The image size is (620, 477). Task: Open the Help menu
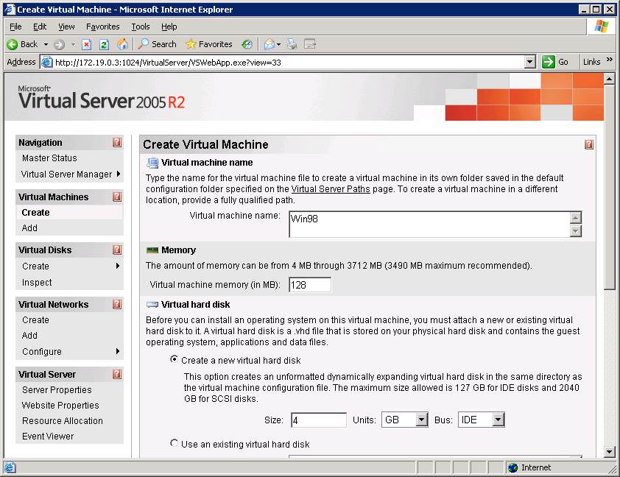[x=169, y=26]
